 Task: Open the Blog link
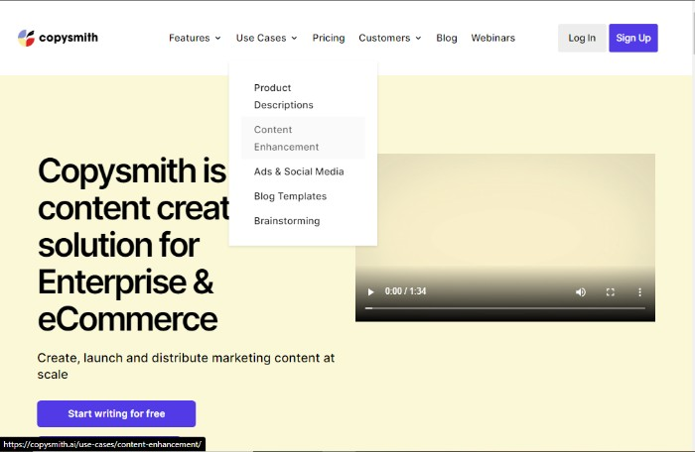tap(447, 38)
